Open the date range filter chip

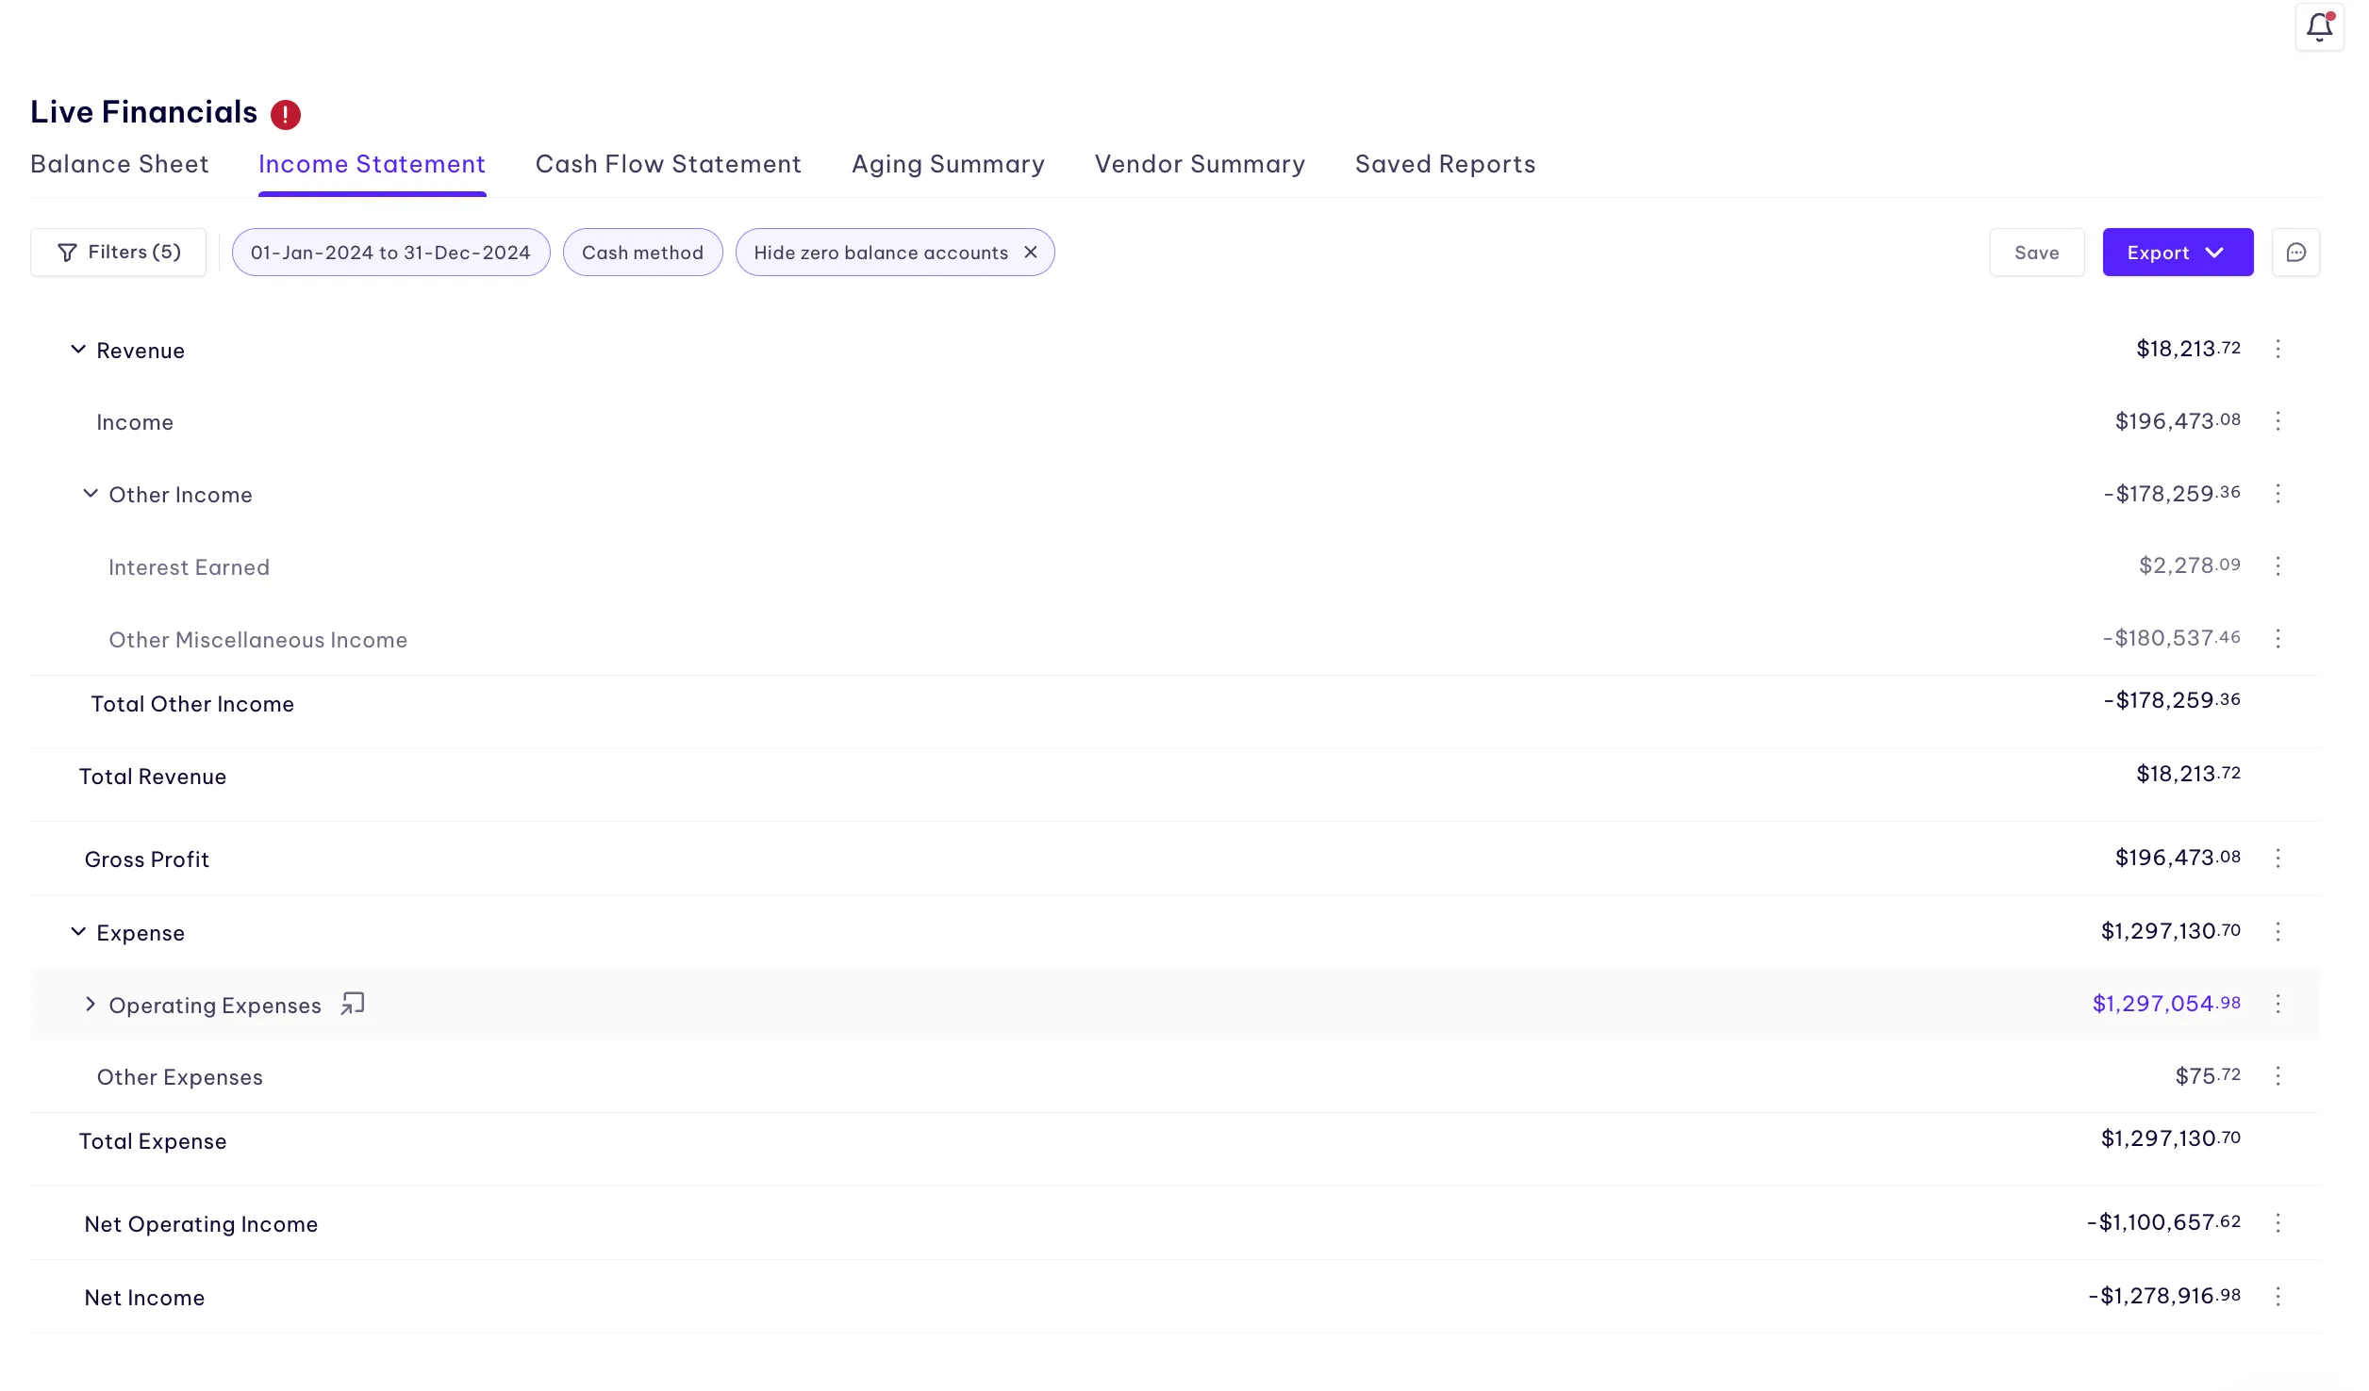(390, 253)
